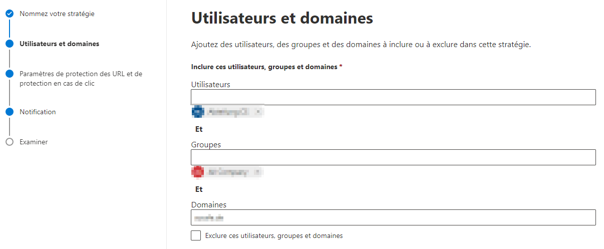Screen dimensions: 604x249
Task: Focus the Utilisateurs input field
Action: [x=393, y=97]
